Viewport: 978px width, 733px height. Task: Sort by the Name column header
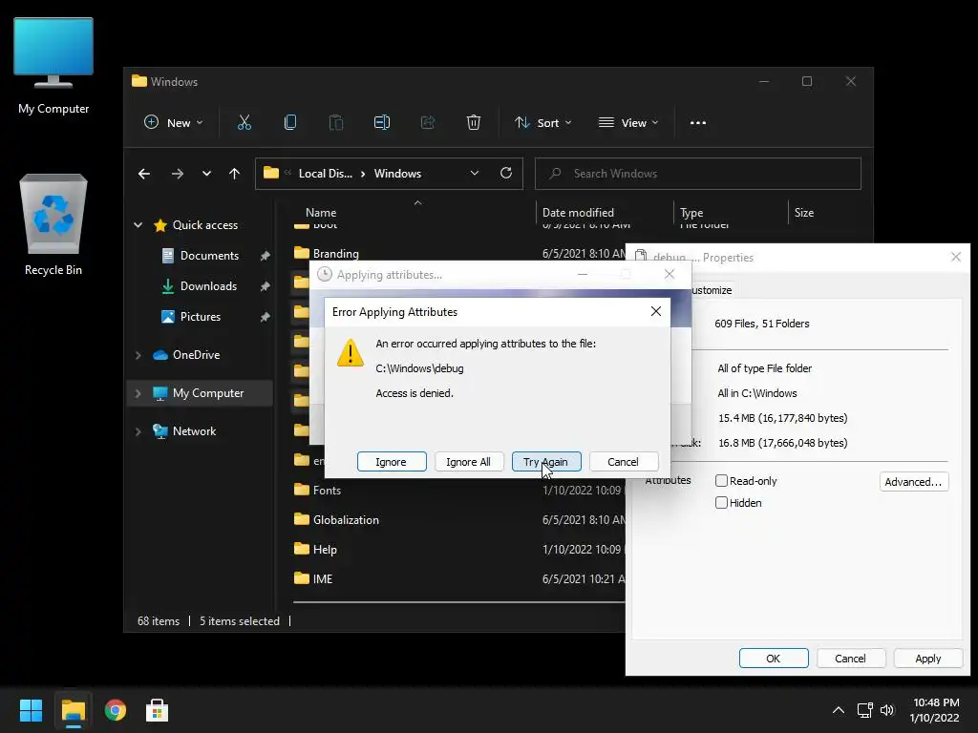(x=321, y=213)
